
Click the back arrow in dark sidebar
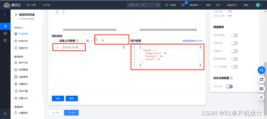point(5,14)
